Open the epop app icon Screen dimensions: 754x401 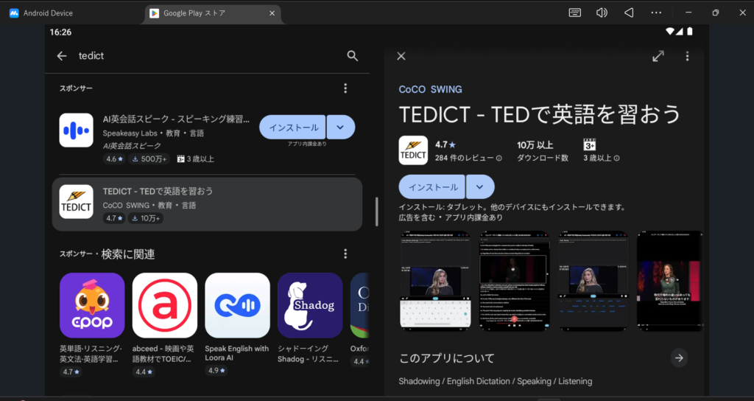click(x=92, y=305)
